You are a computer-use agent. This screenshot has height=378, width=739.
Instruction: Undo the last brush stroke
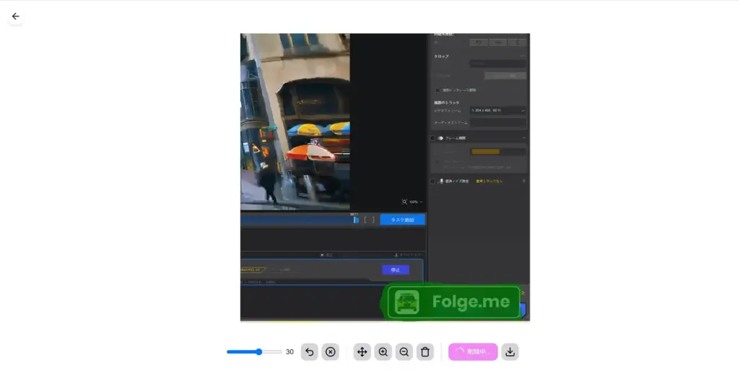[310, 351]
